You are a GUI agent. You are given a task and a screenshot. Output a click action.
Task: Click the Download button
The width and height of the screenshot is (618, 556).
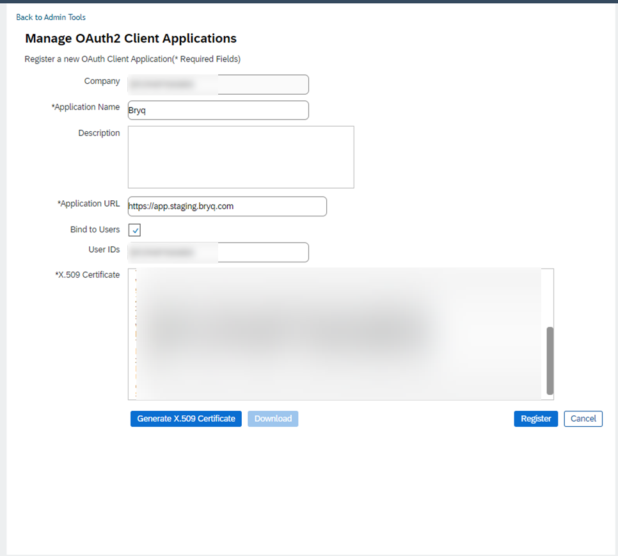coord(273,418)
